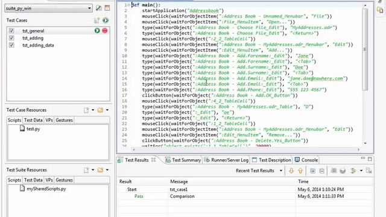Click editor horizontal scroll-right arrow

pos(358,149)
